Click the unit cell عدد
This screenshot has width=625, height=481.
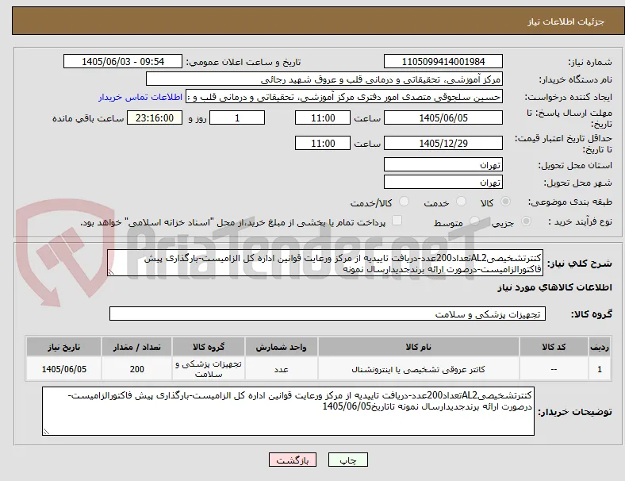(282, 369)
